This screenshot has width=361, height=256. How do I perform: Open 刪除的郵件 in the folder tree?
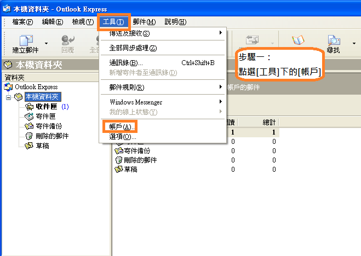point(52,136)
